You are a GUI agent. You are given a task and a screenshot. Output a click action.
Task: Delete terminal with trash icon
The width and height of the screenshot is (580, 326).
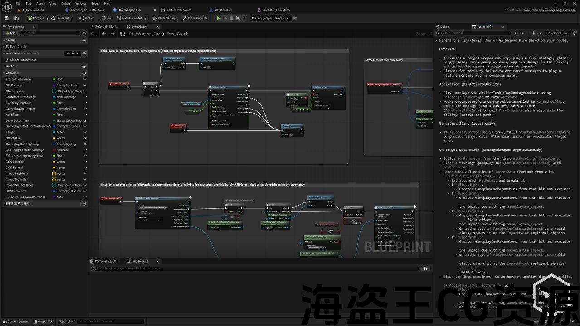click(x=575, y=33)
